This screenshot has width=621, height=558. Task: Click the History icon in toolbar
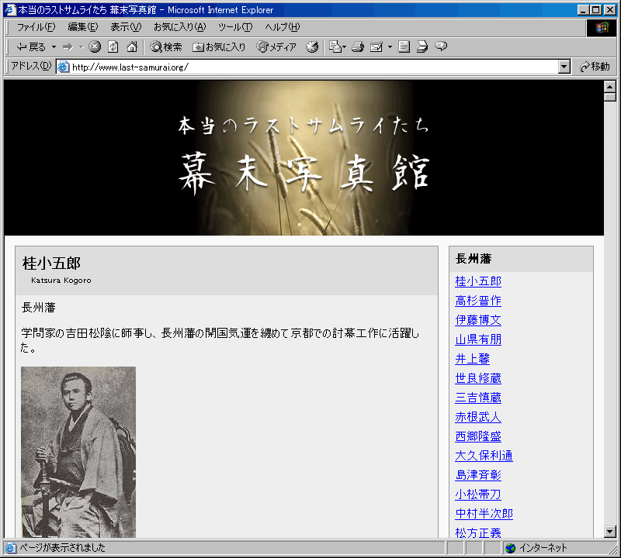[x=312, y=47]
